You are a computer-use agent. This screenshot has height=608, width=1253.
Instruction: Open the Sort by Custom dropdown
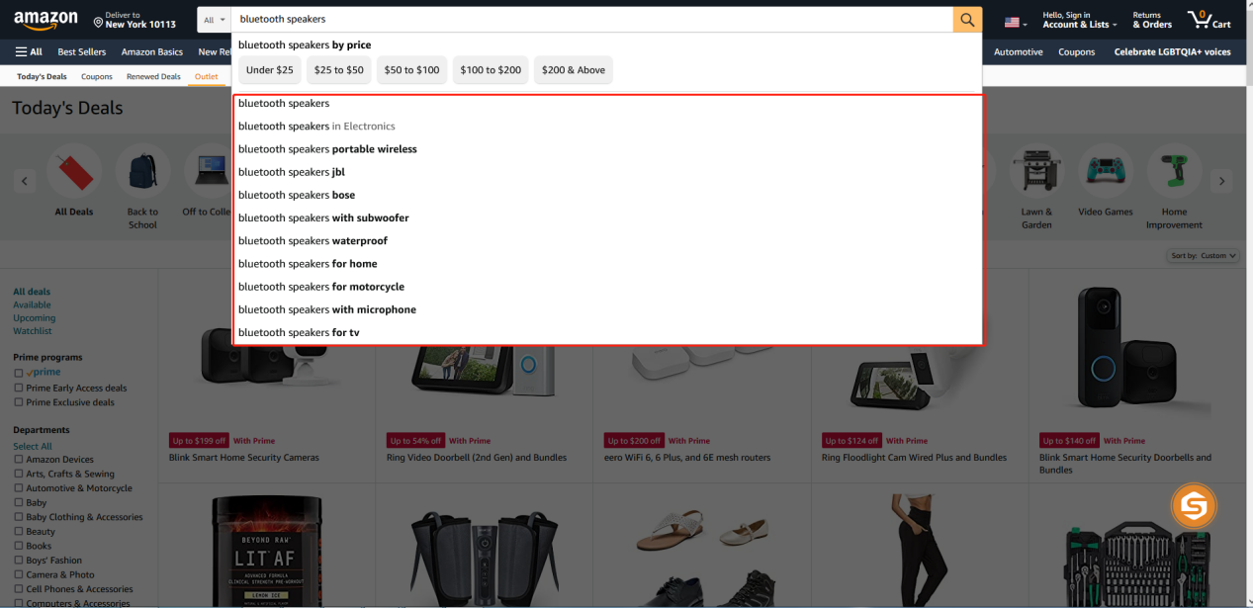pos(1203,255)
